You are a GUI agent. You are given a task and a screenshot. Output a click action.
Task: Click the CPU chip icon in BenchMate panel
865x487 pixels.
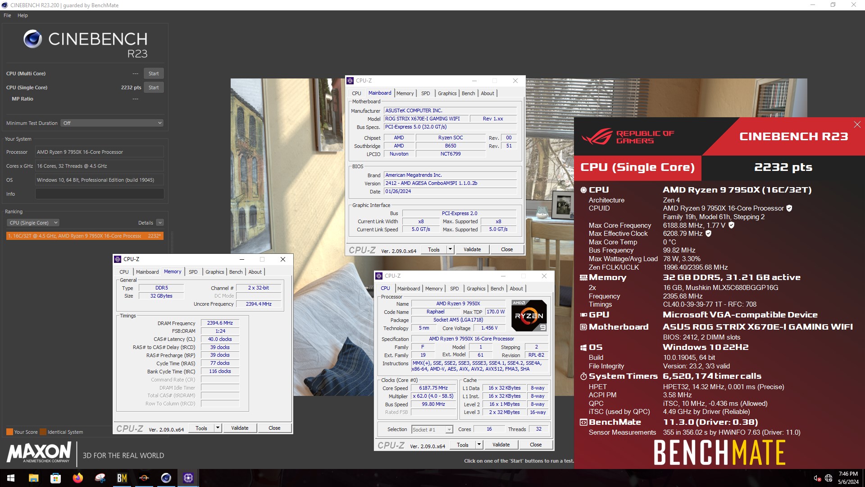[583, 190]
